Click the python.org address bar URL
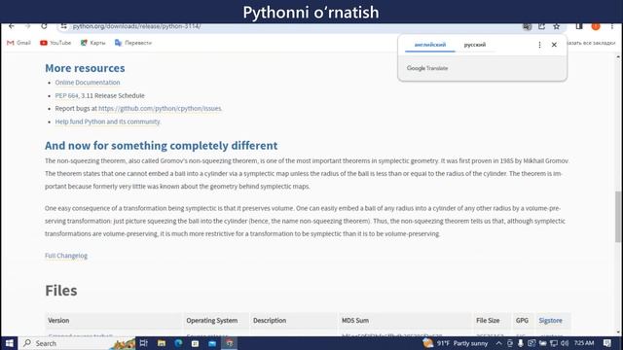The height and width of the screenshot is (350, 623). (x=136, y=26)
